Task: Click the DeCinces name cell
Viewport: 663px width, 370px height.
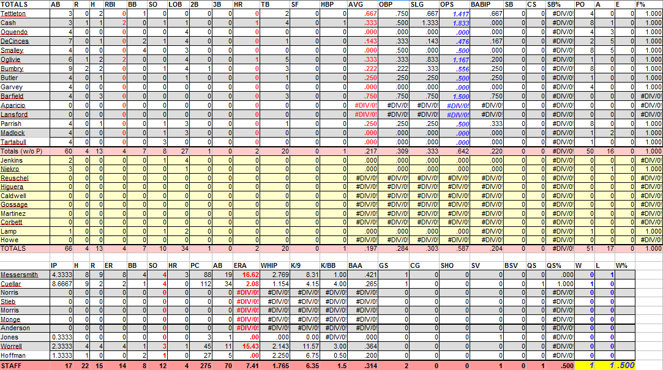Action: point(25,41)
